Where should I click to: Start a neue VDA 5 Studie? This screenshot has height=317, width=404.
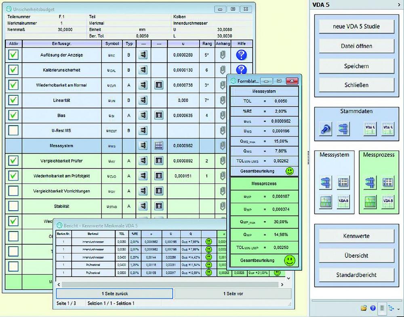[356, 26]
